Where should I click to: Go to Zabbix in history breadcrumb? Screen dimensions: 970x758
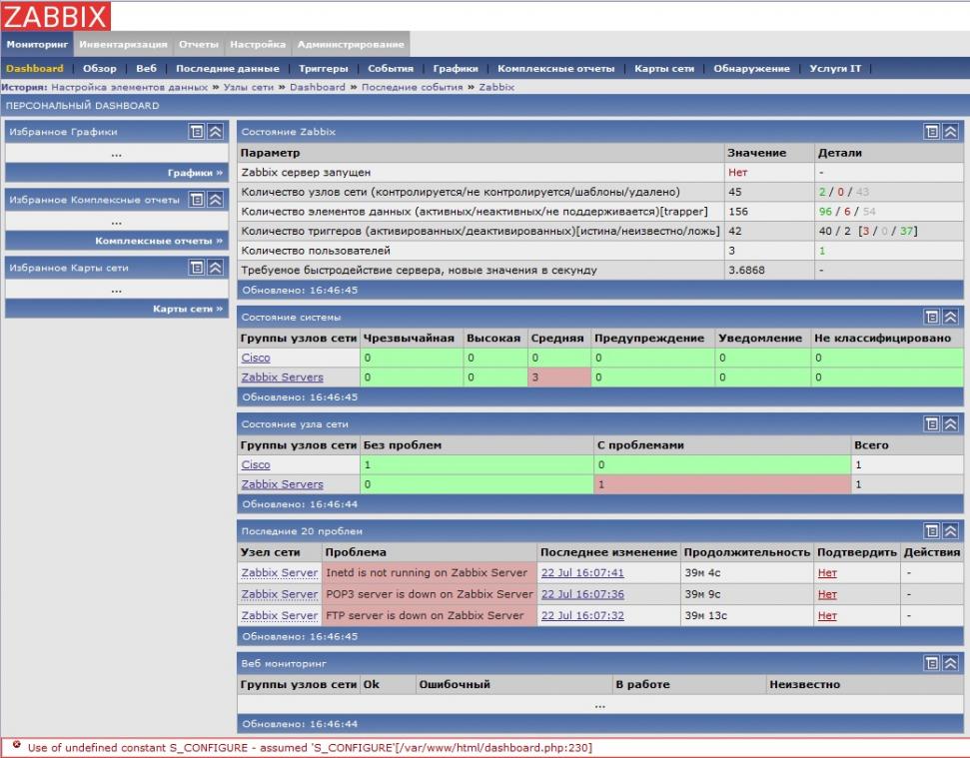(496, 87)
